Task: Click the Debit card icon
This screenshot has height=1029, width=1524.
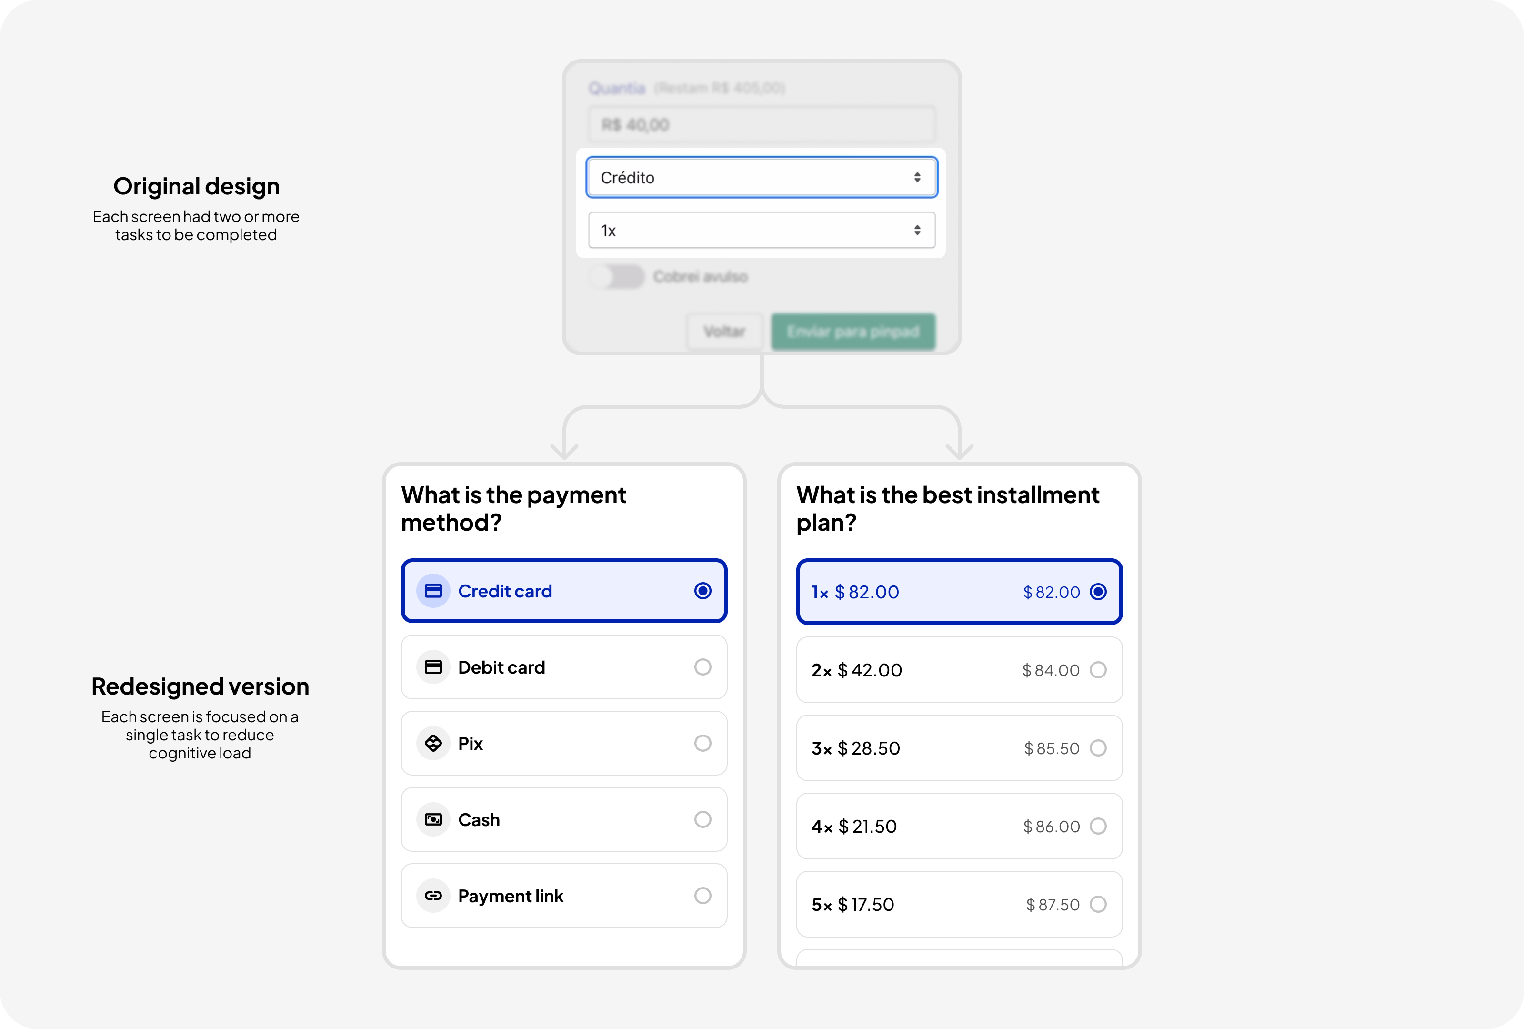Action: coord(433,667)
